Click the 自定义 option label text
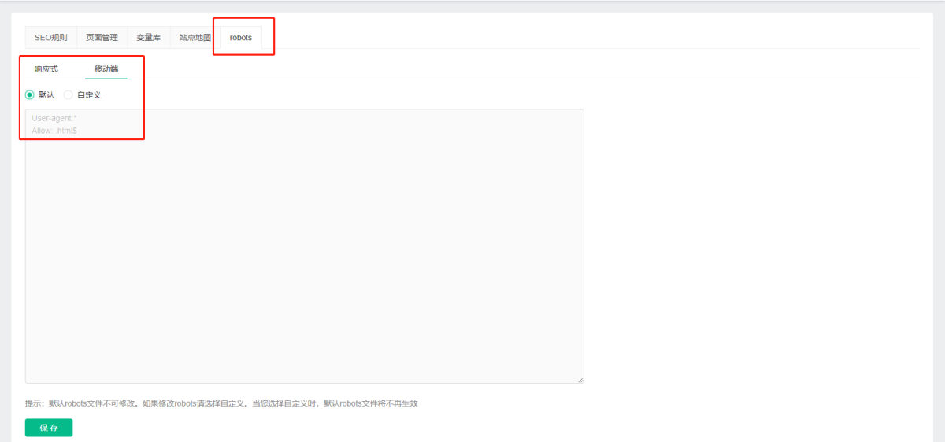Image resolution: width=945 pixels, height=442 pixels. tap(89, 95)
